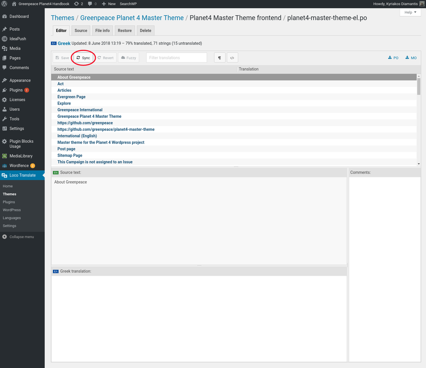Screen dimensions: 426x368
Task: Click the Dashboard gauge icon
Action: (5, 16)
